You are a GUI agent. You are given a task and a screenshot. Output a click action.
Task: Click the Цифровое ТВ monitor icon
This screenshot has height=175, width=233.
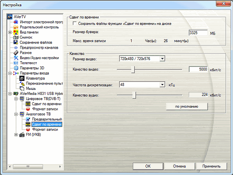(x=22, y=99)
